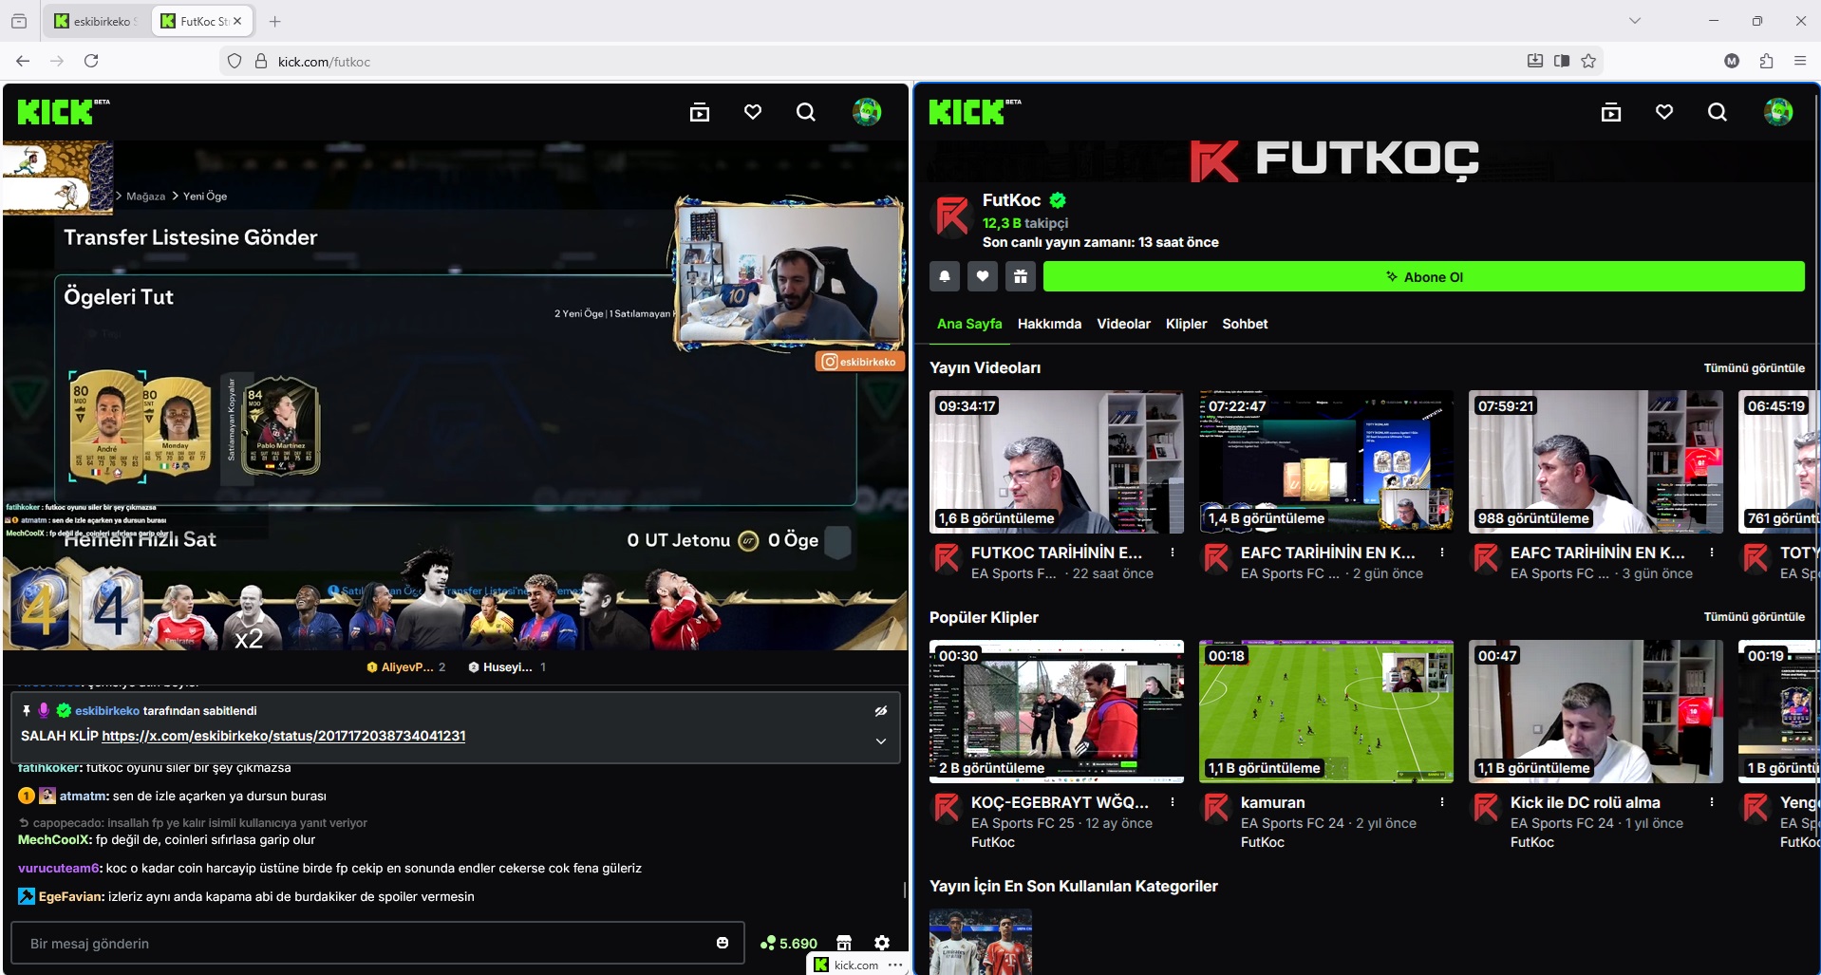The image size is (1821, 975).
Task: Open options menu for FUTKOC TARİHİNİN E... video
Action: coord(1173,552)
